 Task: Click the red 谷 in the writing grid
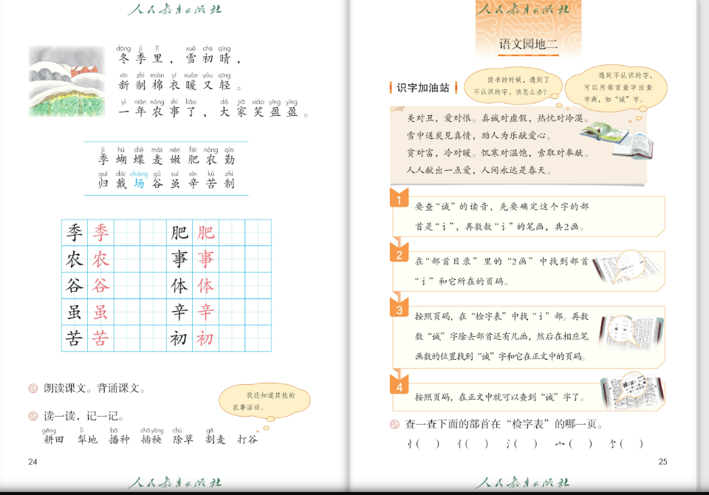click(101, 285)
